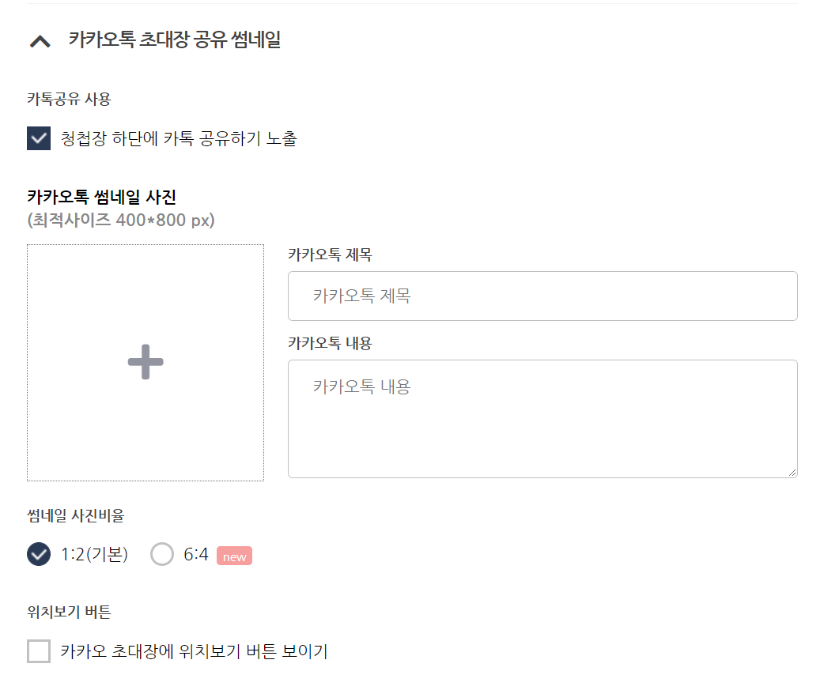
Task: Click the 카카오톡 내용 field label
Action: [x=330, y=343]
